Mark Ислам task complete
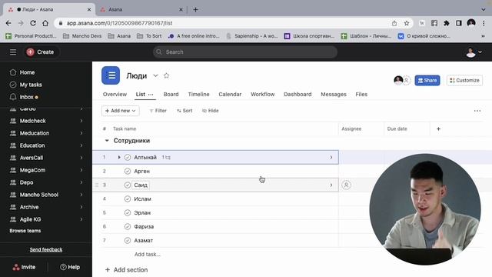The image size is (492, 277). tap(128, 199)
